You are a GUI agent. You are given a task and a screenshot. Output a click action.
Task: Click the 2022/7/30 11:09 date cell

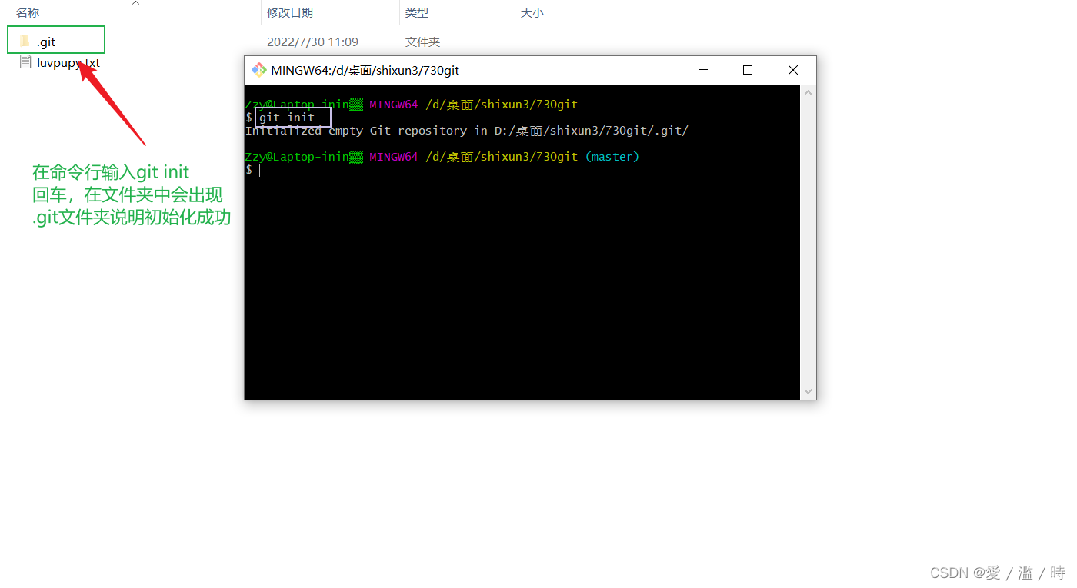click(x=312, y=42)
